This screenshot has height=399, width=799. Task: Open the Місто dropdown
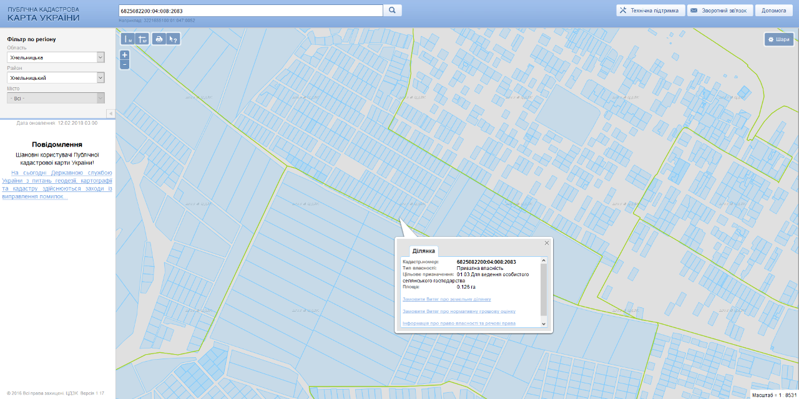pyautogui.click(x=56, y=98)
